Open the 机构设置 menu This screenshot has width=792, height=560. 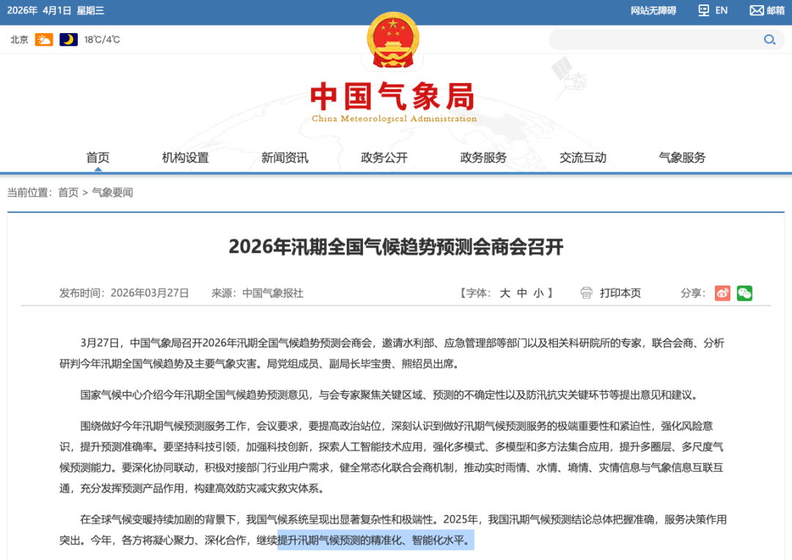tap(186, 158)
